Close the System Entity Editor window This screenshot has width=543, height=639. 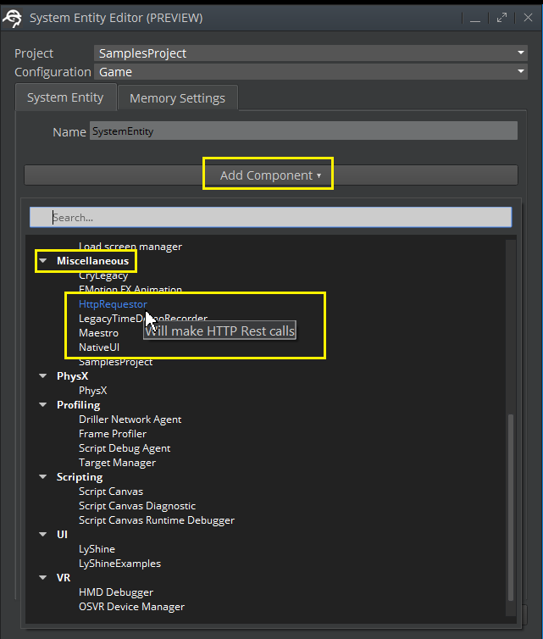click(x=528, y=18)
